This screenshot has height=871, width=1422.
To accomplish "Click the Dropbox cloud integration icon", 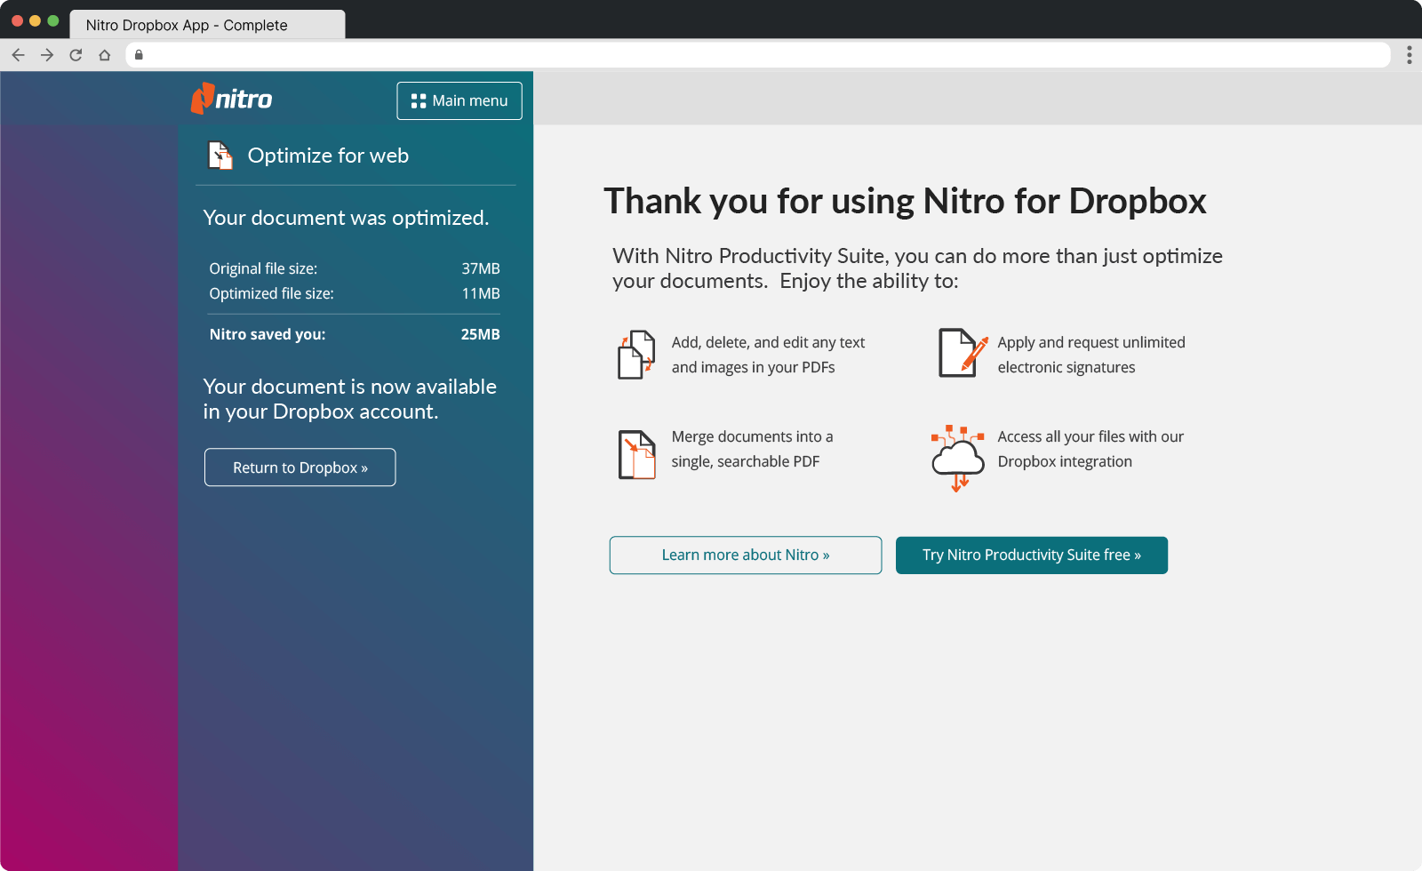I will (958, 458).
